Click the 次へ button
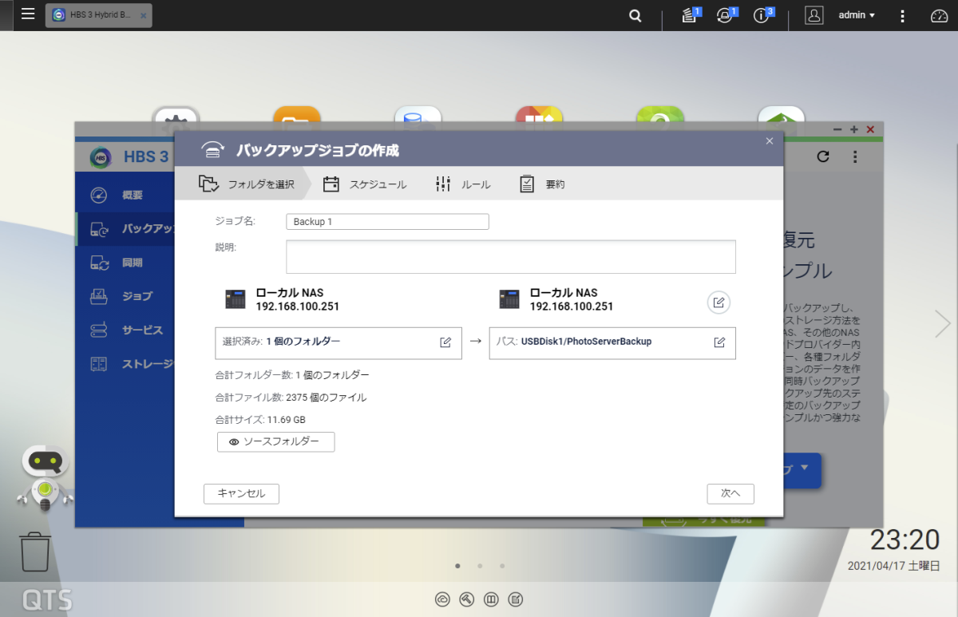The height and width of the screenshot is (617, 958). (x=730, y=493)
